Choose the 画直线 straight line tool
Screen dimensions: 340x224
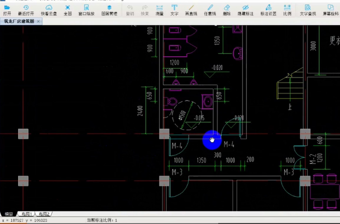click(191, 10)
